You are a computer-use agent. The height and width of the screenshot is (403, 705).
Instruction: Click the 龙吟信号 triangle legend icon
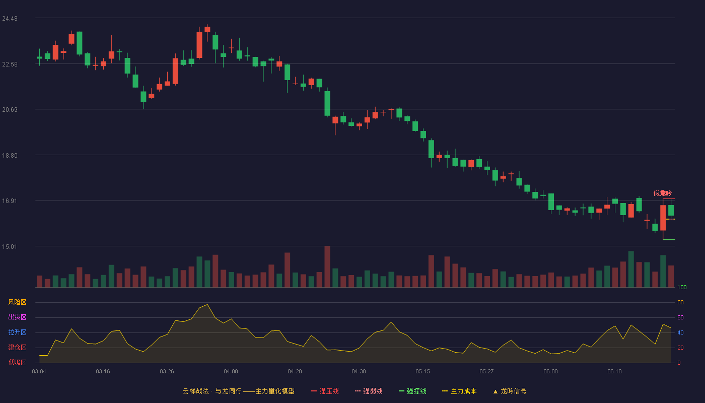click(496, 391)
